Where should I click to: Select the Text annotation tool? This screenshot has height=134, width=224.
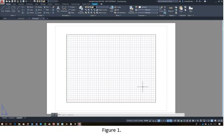coord(58,9)
